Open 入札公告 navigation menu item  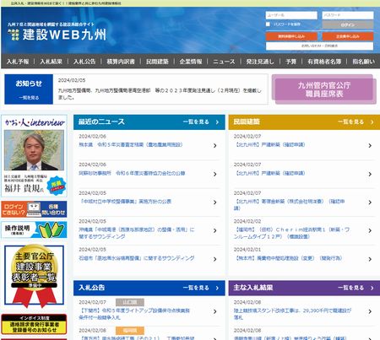[x=84, y=62]
